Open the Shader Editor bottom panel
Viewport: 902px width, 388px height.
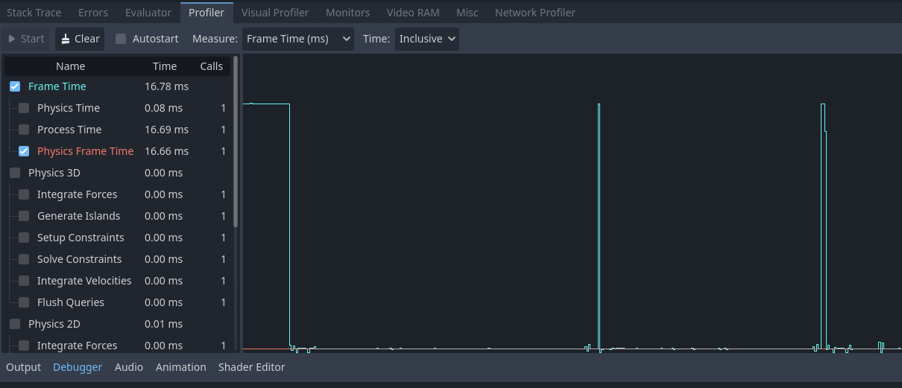click(x=251, y=367)
